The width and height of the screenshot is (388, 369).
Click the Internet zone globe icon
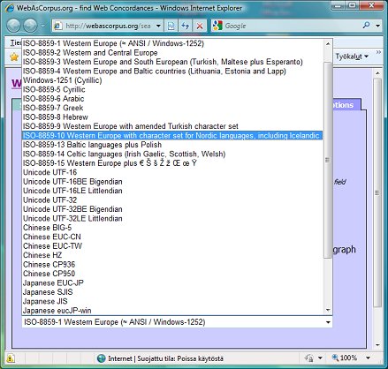click(101, 358)
